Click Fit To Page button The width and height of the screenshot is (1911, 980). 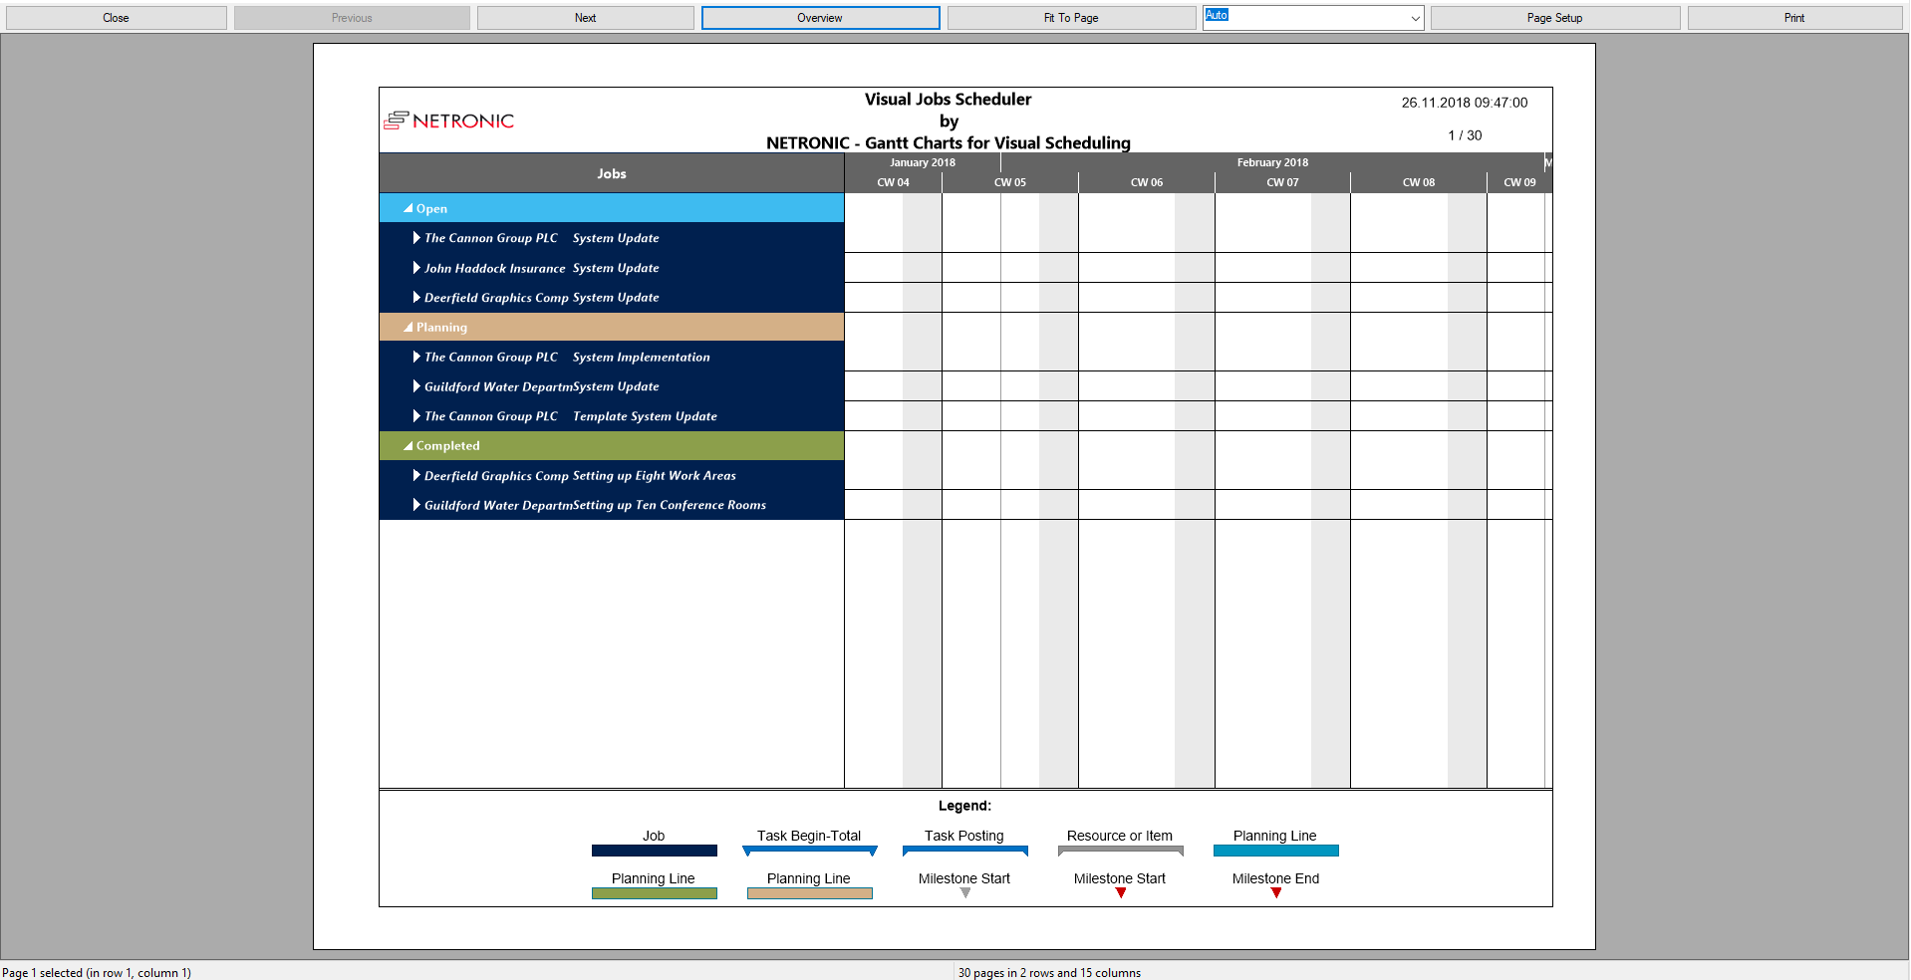(1071, 18)
